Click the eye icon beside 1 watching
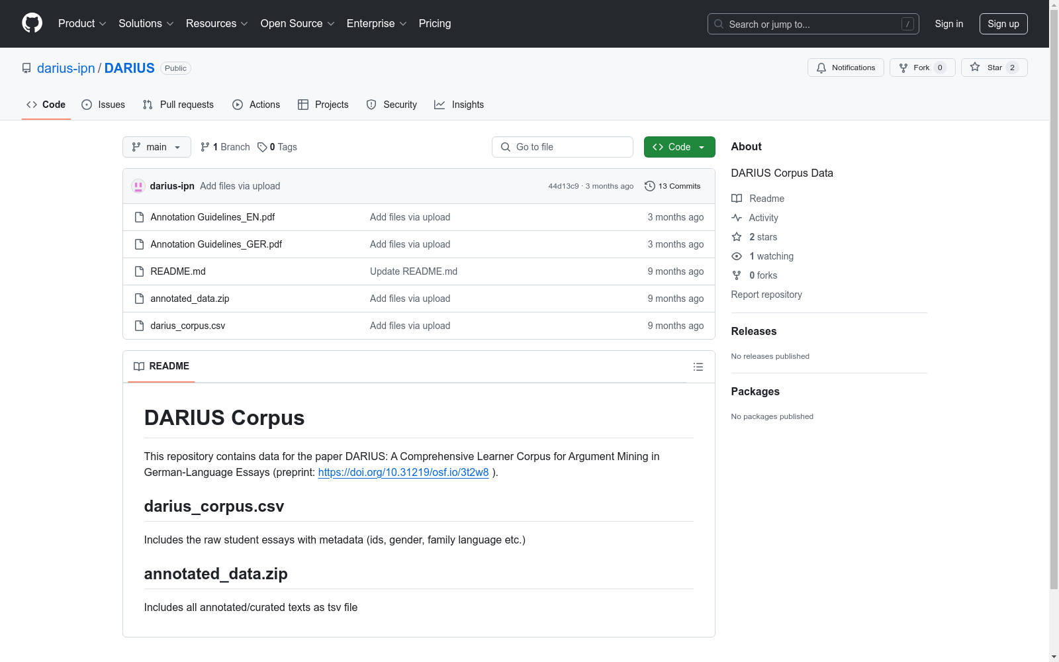This screenshot has width=1059, height=662. [737, 256]
